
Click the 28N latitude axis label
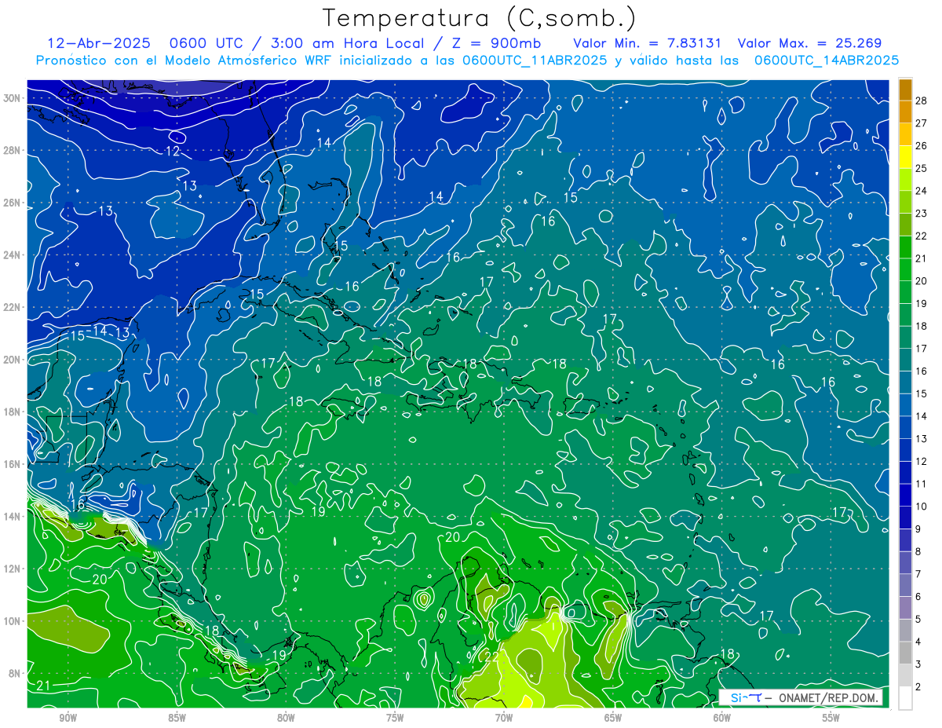coord(13,150)
